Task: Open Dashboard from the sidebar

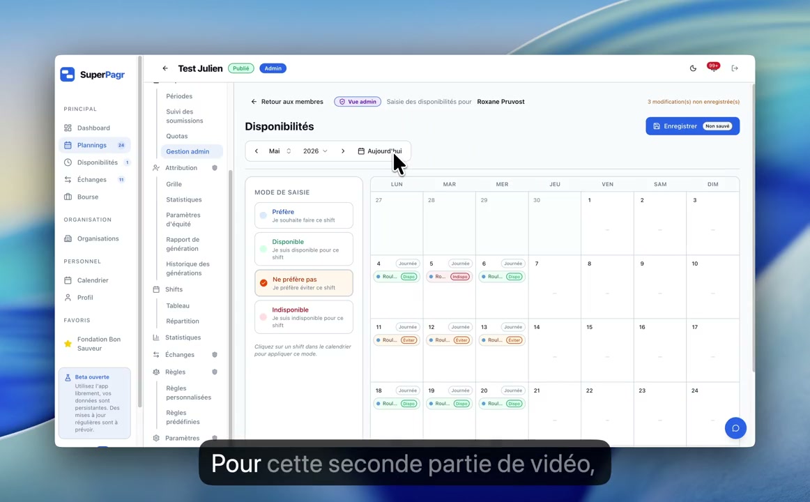Action: click(93, 128)
